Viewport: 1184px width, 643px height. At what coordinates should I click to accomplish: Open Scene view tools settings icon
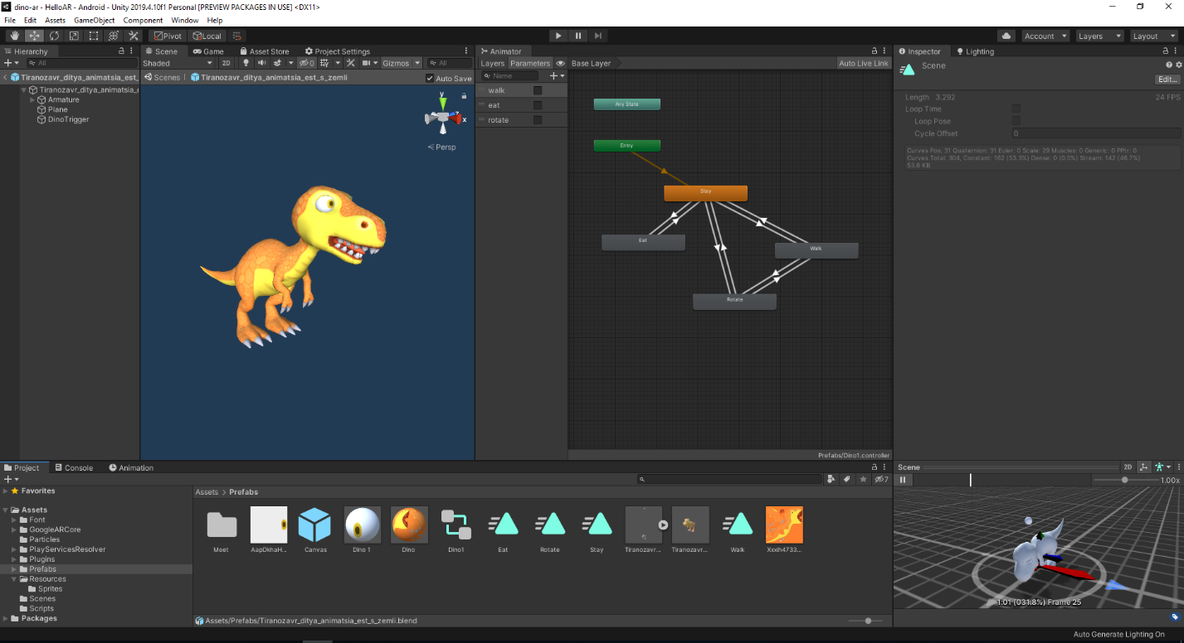351,63
